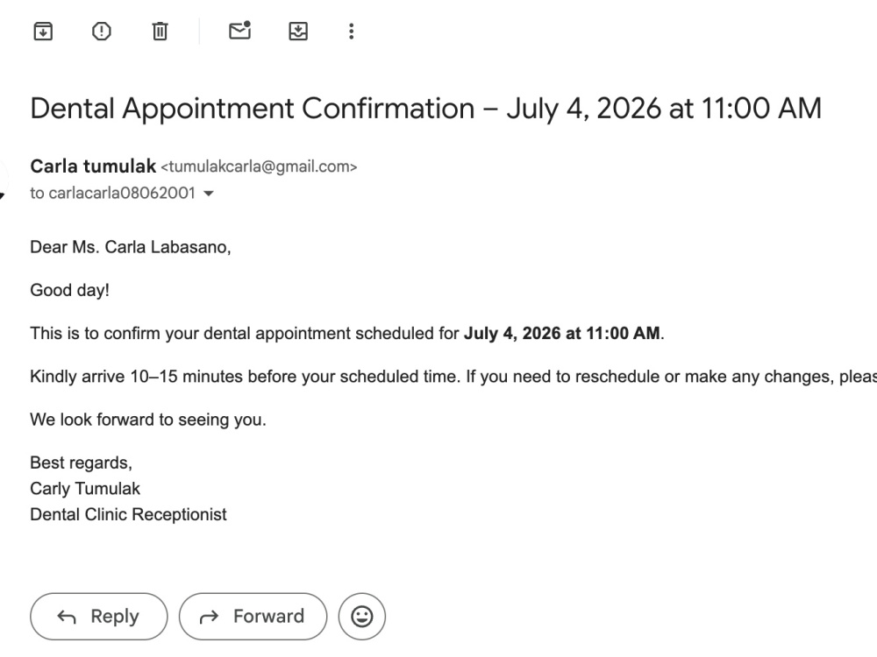The image size is (877, 657).
Task: Archive this dental appointment email
Action: pyautogui.click(x=43, y=32)
